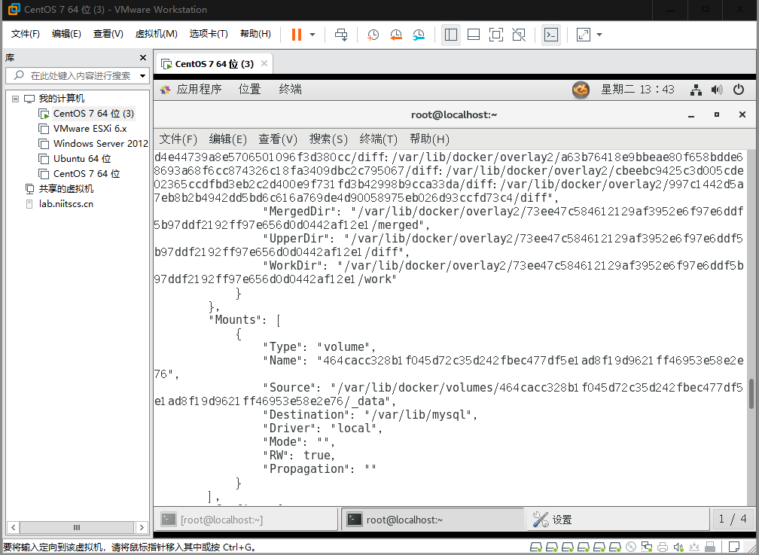
Task: Open 共享的虚拟机 in the library
Action: (x=66, y=189)
